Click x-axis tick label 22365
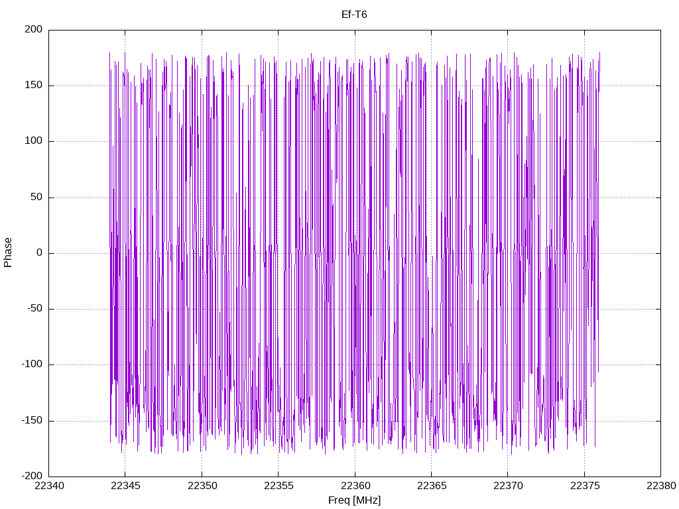 pyautogui.click(x=432, y=486)
